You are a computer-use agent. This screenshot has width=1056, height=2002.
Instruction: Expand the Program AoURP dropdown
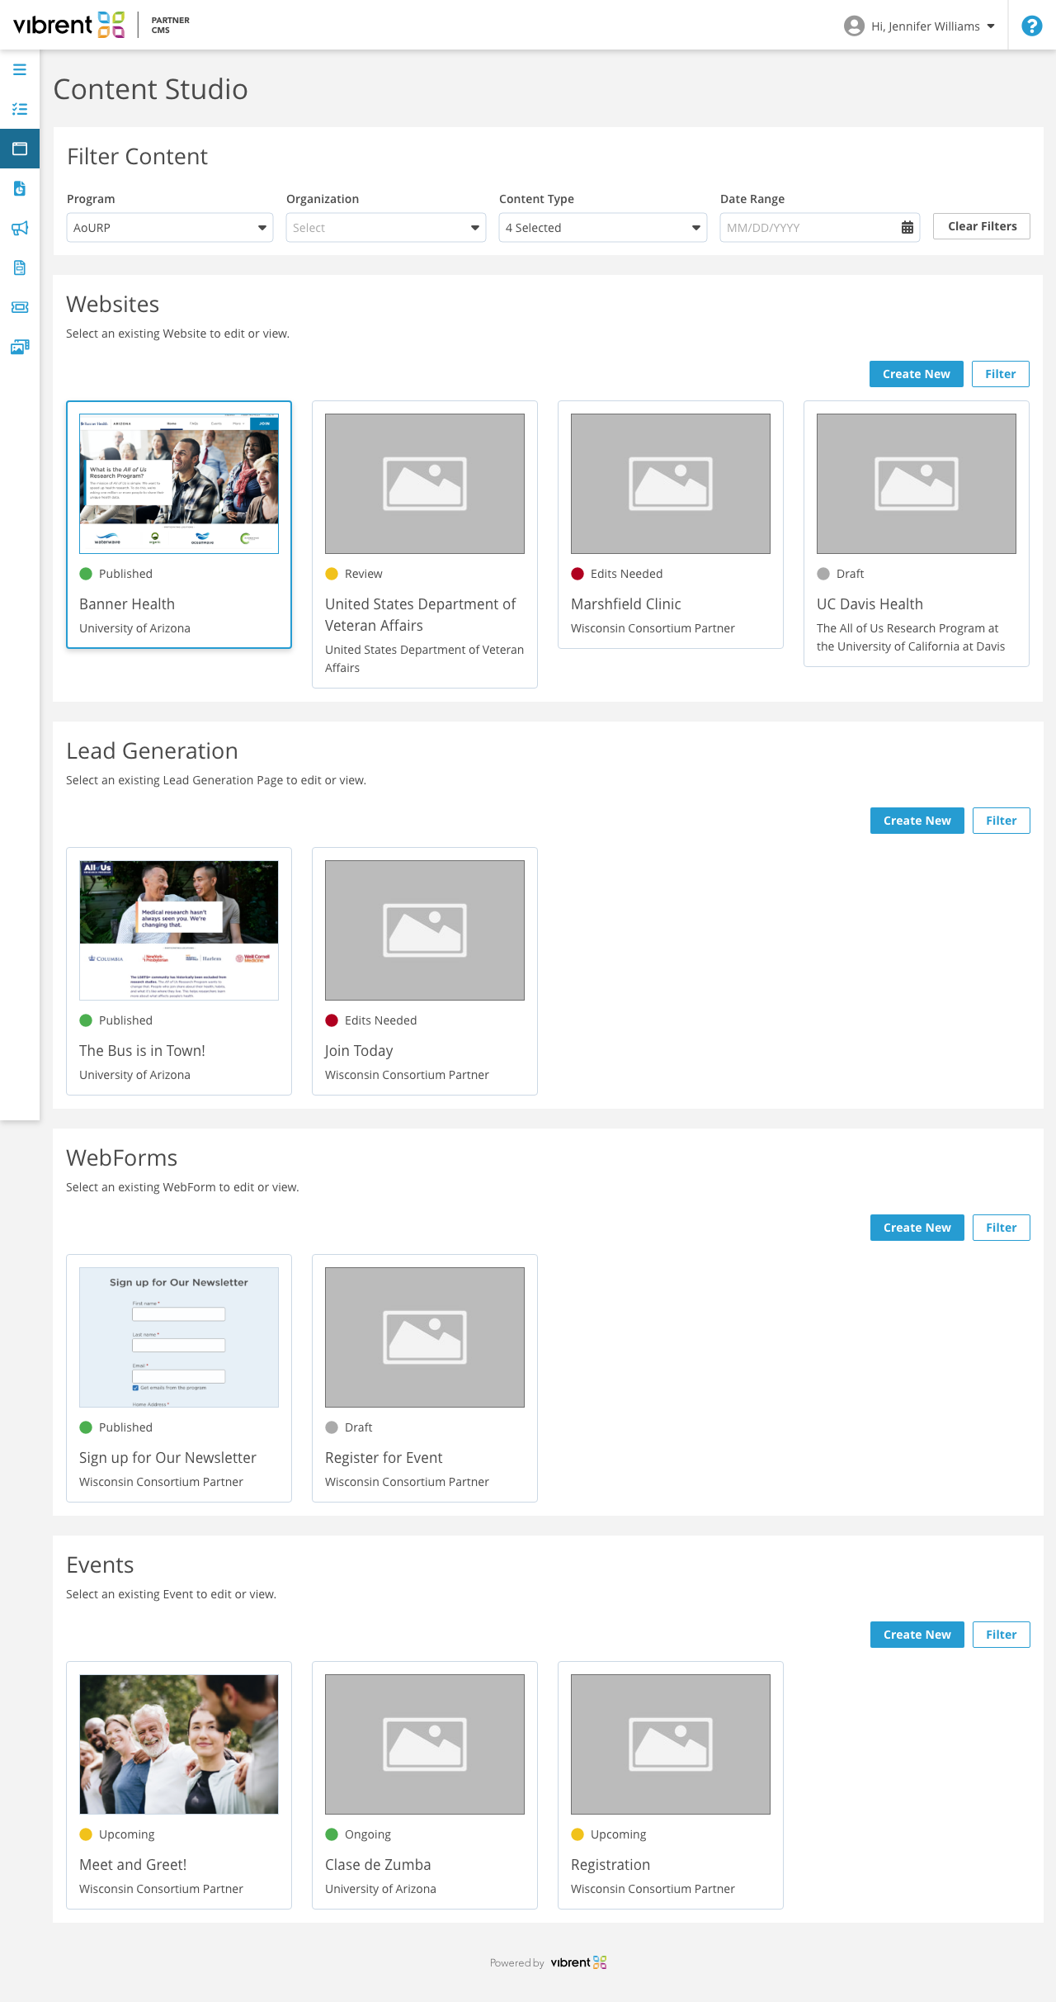170,227
